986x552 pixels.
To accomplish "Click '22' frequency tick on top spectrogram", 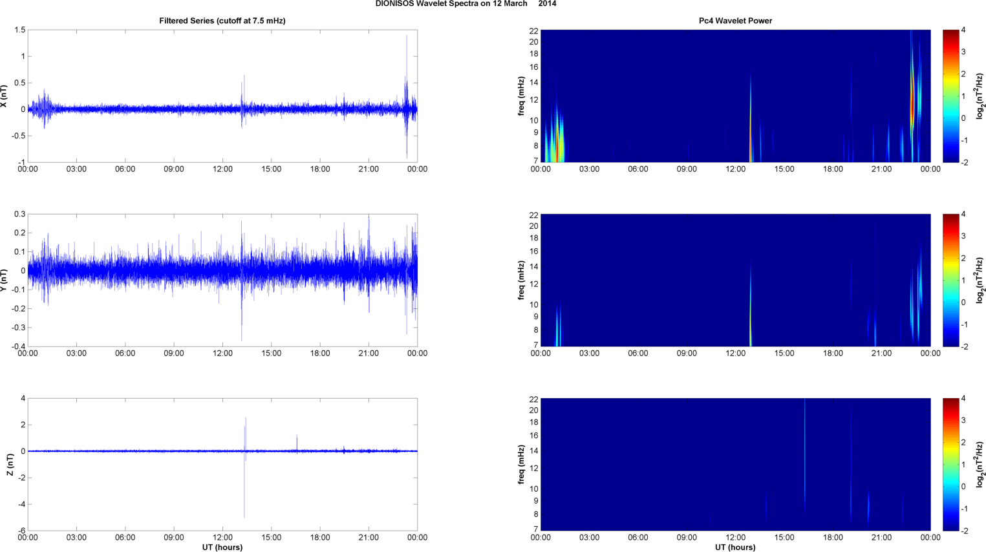I will 533,30.
